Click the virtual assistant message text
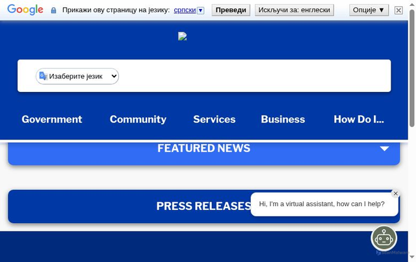 (x=322, y=204)
